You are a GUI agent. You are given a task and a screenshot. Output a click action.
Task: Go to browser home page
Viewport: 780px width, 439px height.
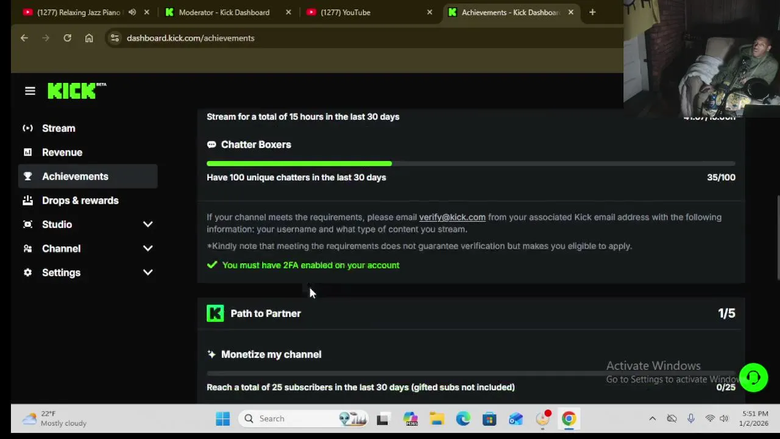click(89, 38)
